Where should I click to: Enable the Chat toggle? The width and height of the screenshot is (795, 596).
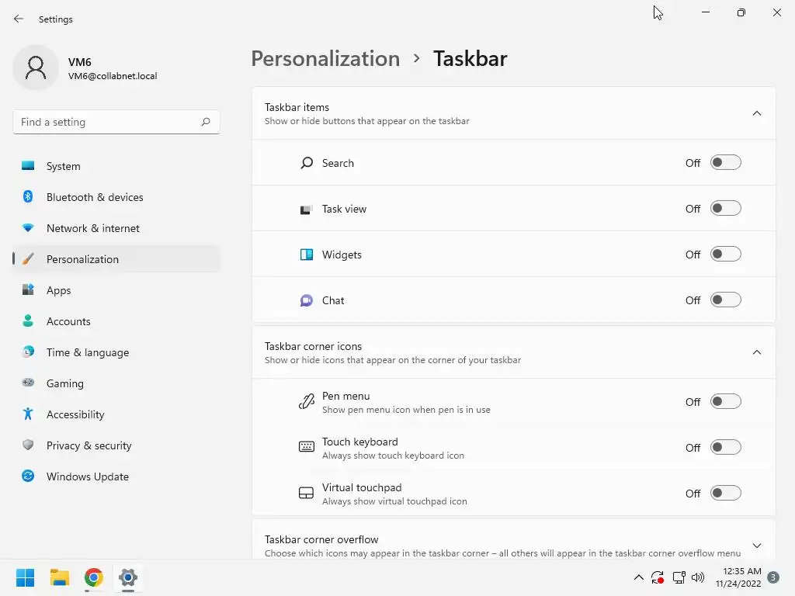point(726,300)
